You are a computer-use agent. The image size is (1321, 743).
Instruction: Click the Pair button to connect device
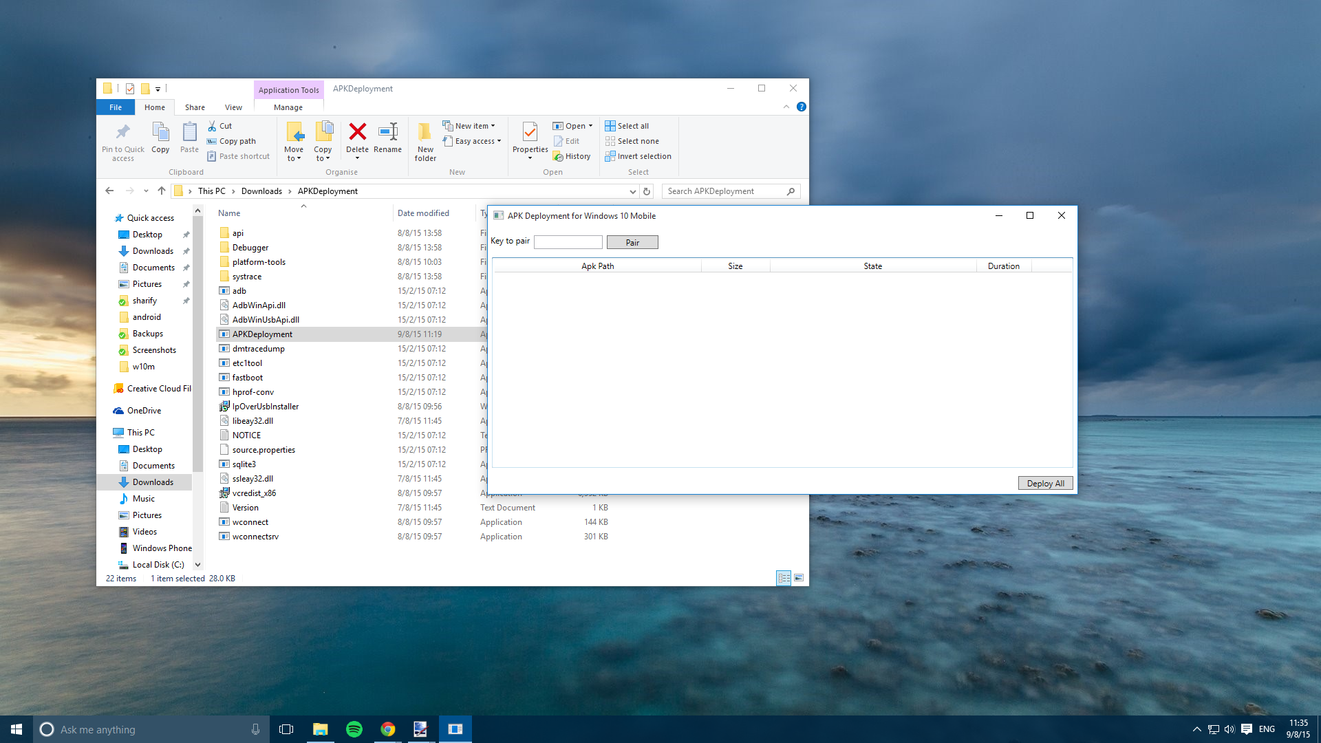(x=632, y=242)
